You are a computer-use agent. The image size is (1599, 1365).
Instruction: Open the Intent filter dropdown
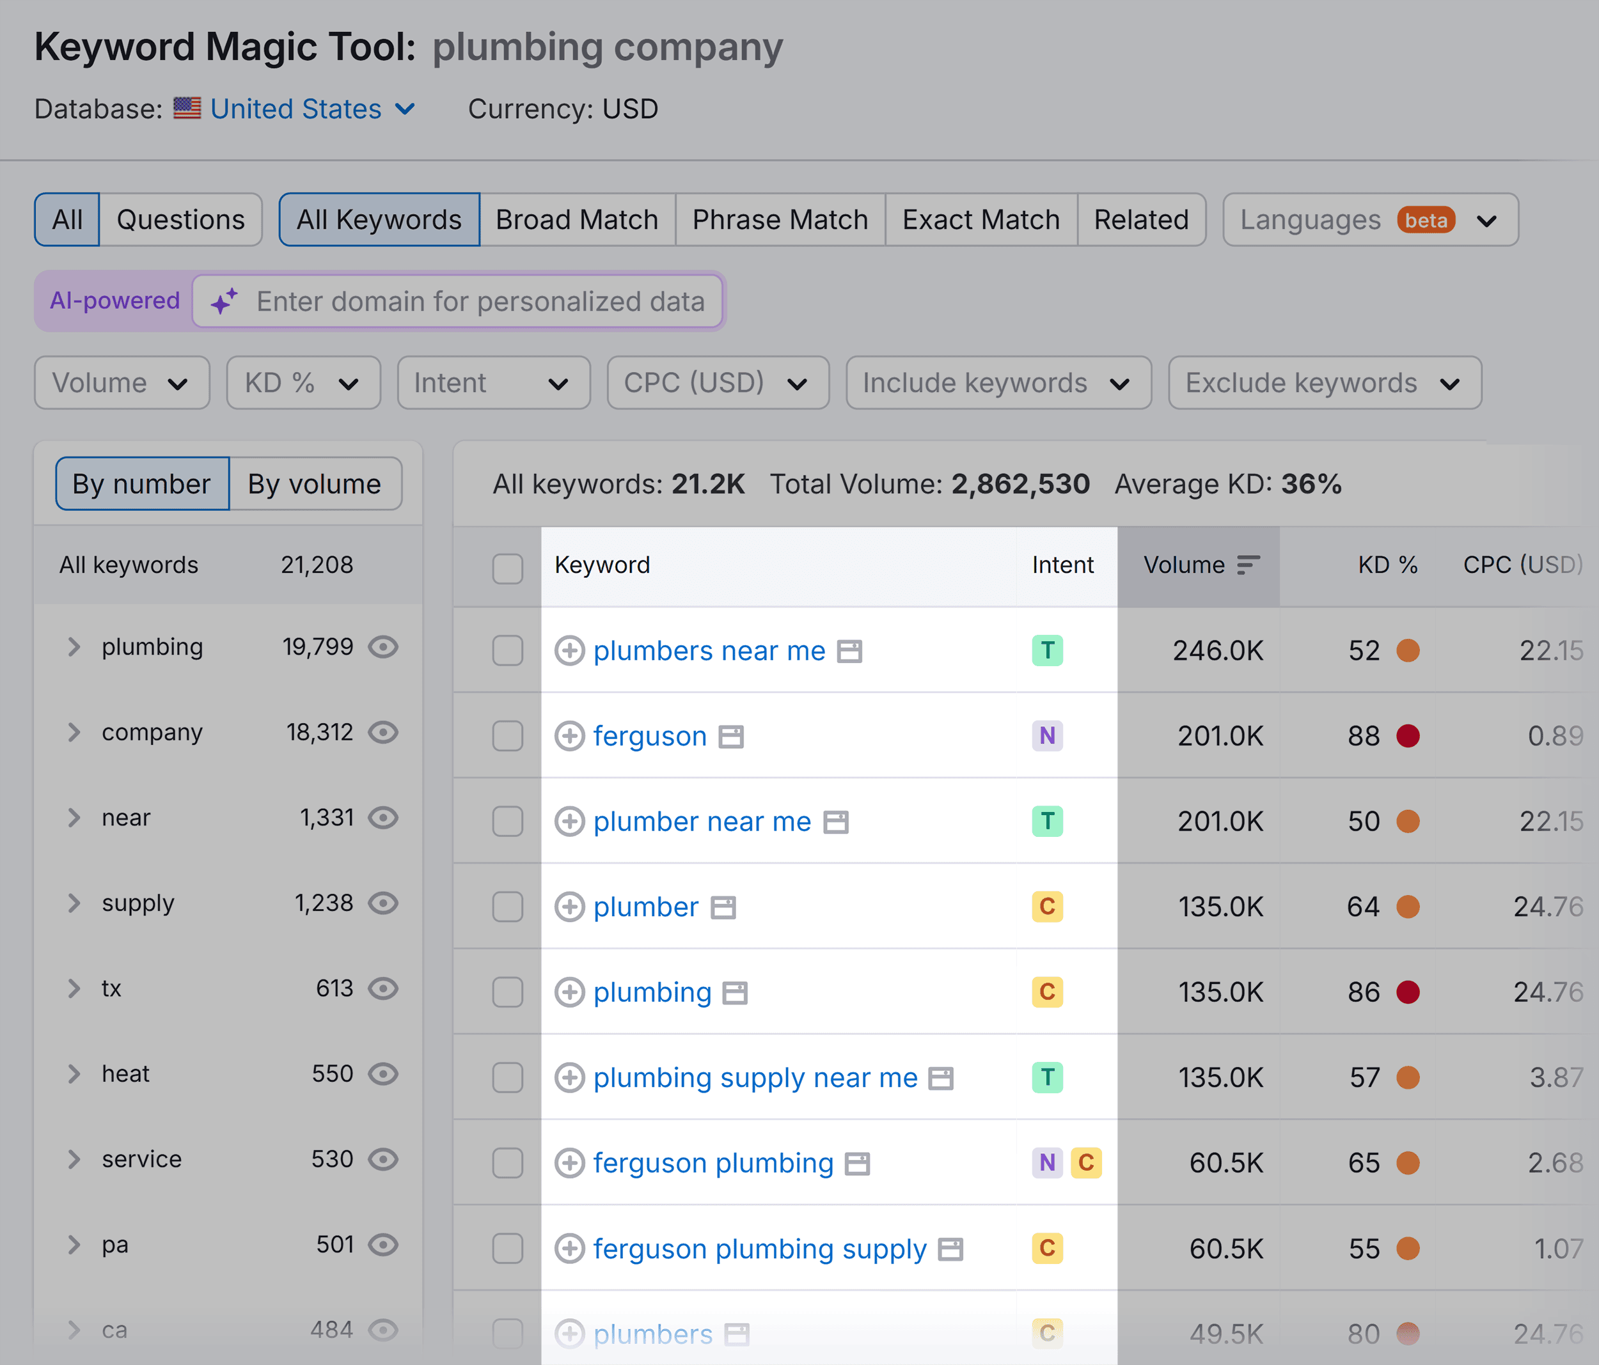coord(493,383)
